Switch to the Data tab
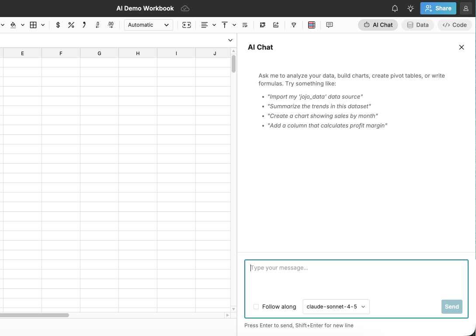The width and height of the screenshot is (476, 336). click(417, 25)
